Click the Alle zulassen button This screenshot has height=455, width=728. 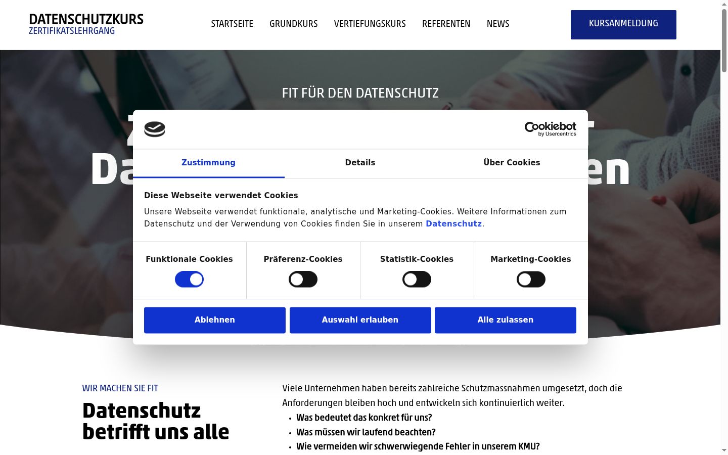click(506, 320)
